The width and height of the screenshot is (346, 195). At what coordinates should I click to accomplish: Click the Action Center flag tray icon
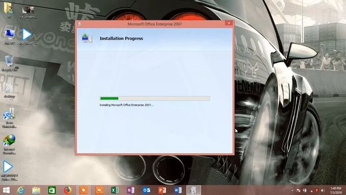pyautogui.click(x=298, y=190)
